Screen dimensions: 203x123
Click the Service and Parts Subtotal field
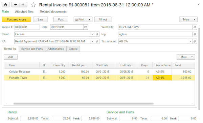pos(129,119)
